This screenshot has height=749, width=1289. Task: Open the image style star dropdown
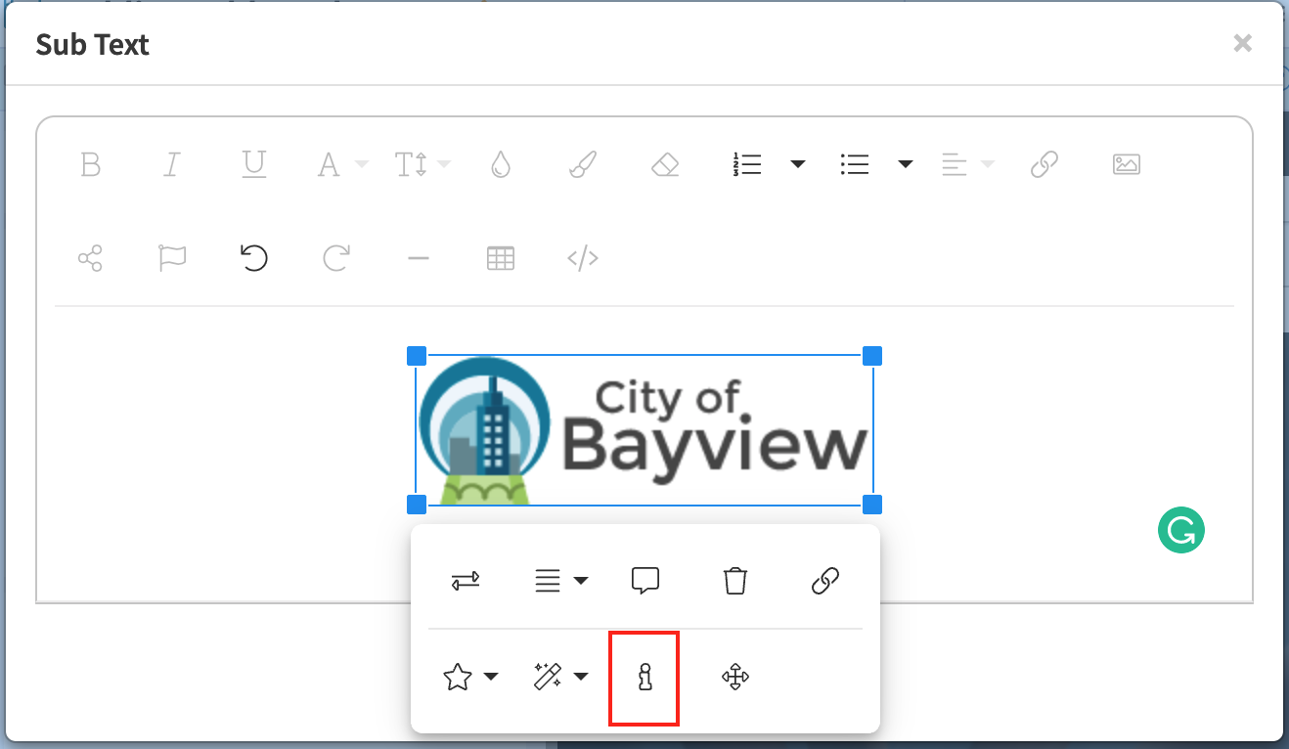pos(470,677)
